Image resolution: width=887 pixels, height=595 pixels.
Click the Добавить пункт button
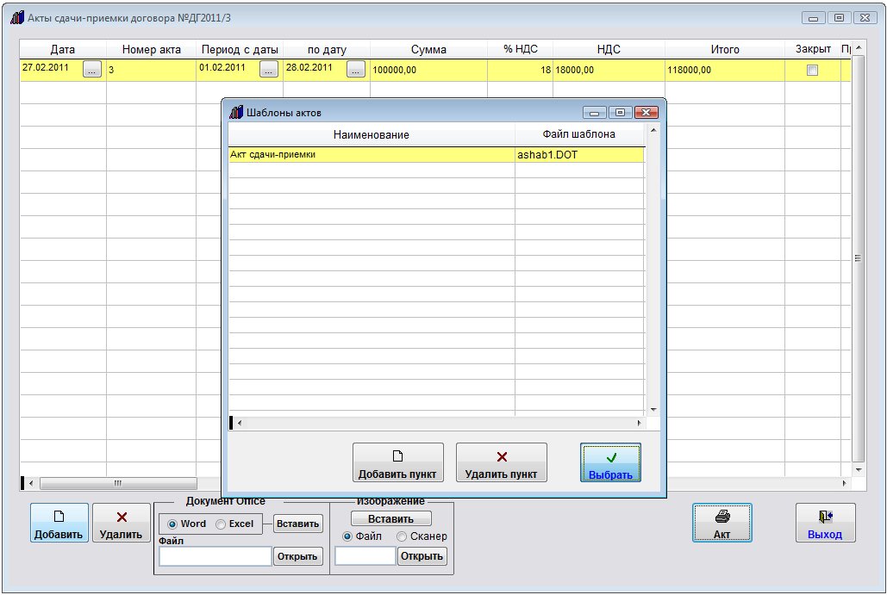click(397, 462)
